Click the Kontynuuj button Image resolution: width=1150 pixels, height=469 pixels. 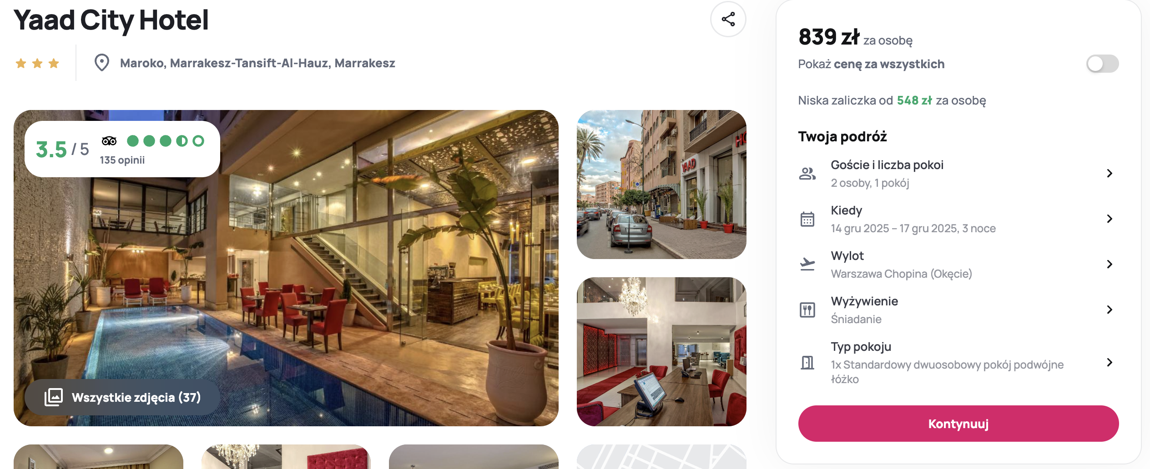coord(958,424)
